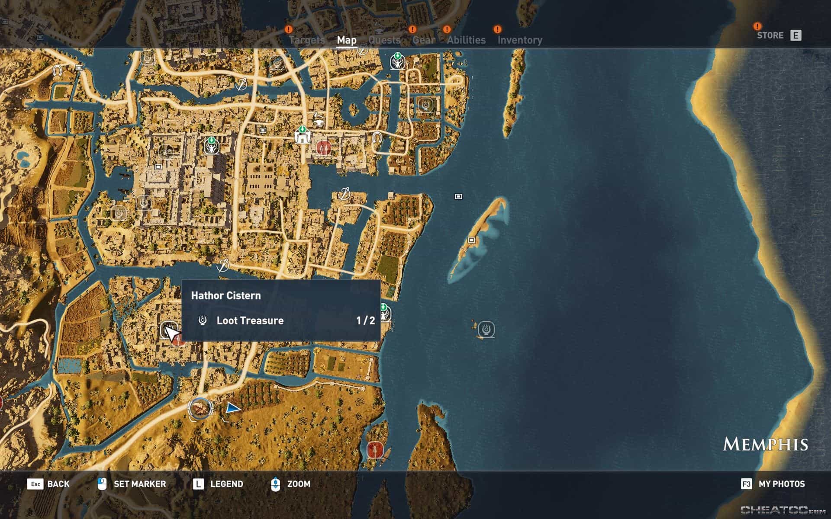Select the small rectangle marker west of the gate
Image resolution: width=831 pixels, height=519 pixels.
click(263, 130)
